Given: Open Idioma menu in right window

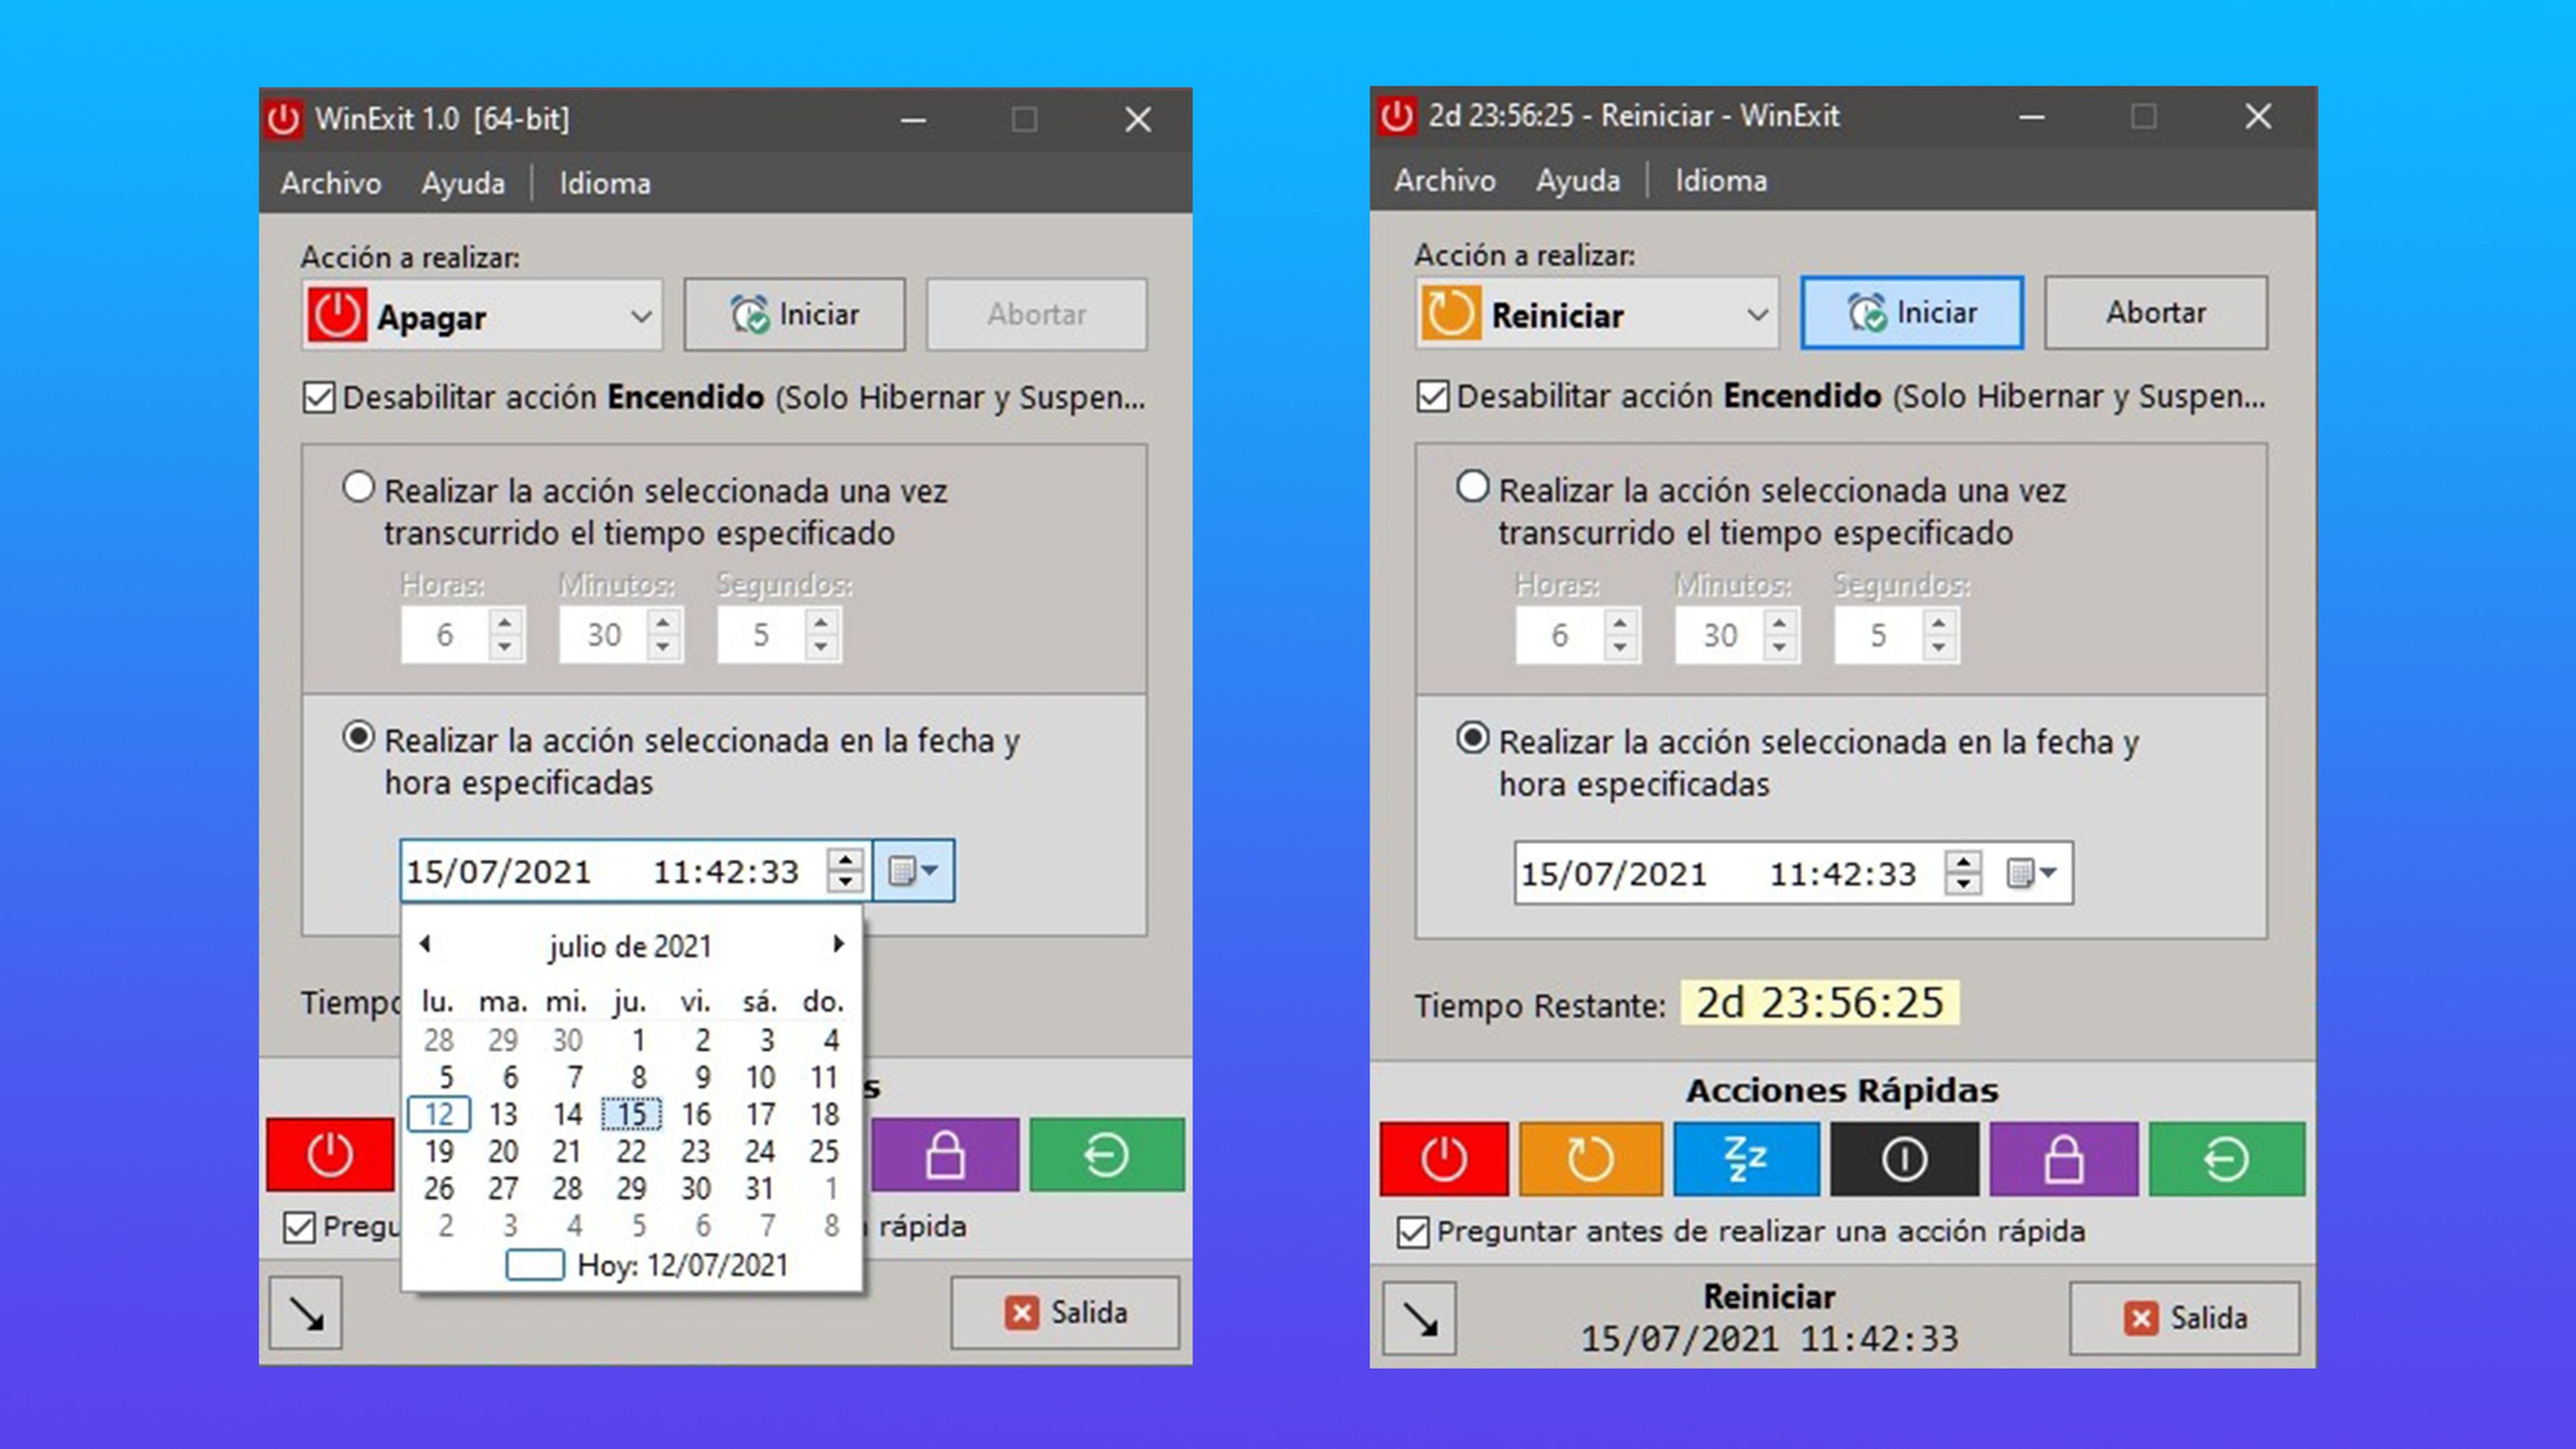Looking at the screenshot, I should pyautogui.click(x=1721, y=181).
